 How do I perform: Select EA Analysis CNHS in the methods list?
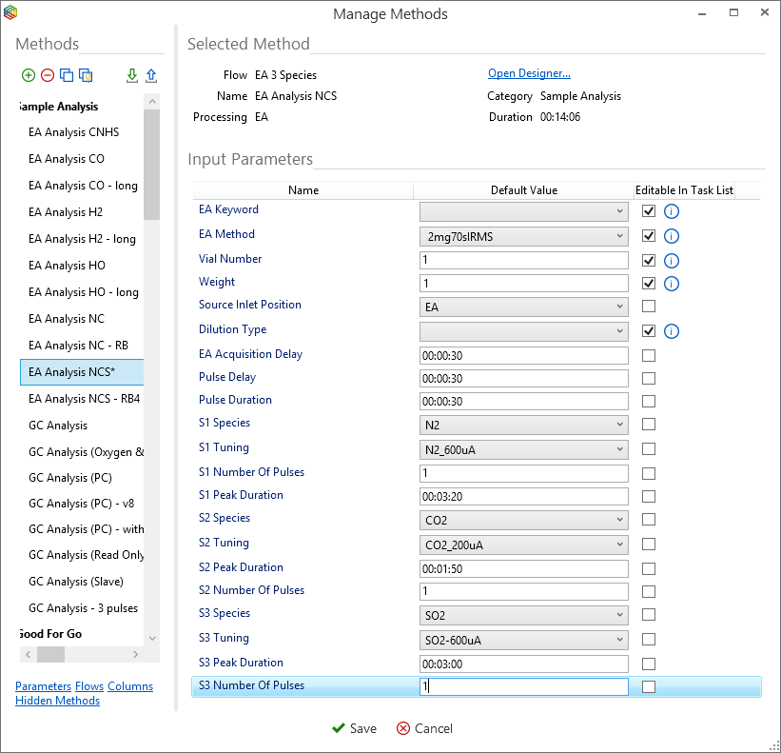pos(67,132)
